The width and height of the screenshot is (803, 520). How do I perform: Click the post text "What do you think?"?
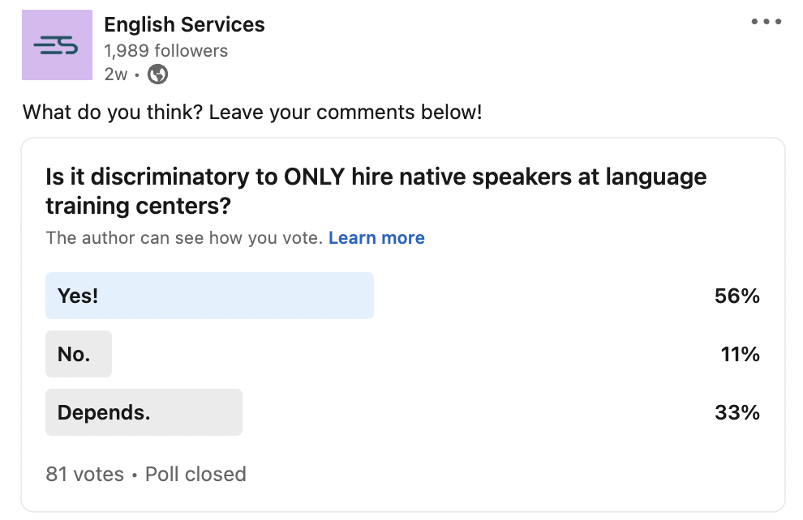point(113,112)
